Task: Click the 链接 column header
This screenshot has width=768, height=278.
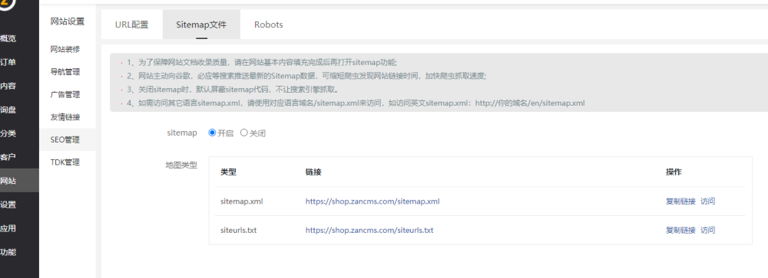Action: (x=313, y=172)
